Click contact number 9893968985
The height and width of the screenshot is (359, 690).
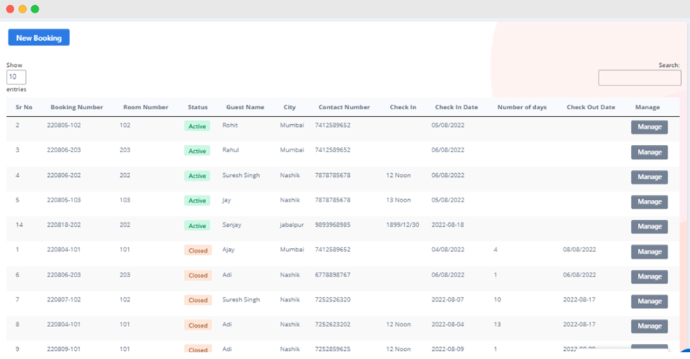[x=333, y=224]
